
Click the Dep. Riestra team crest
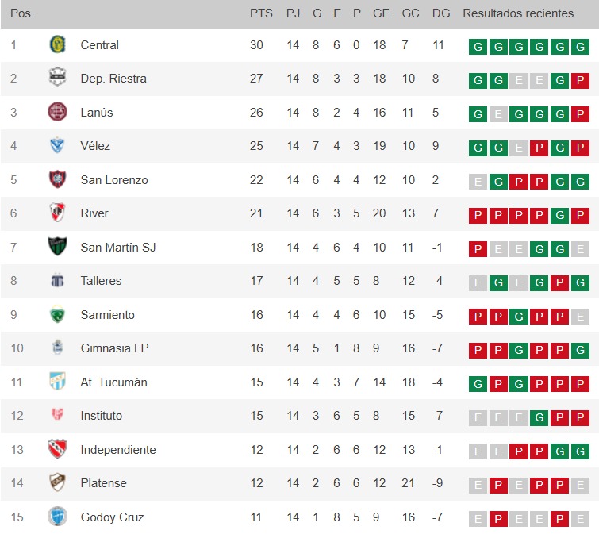pos(58,79)
